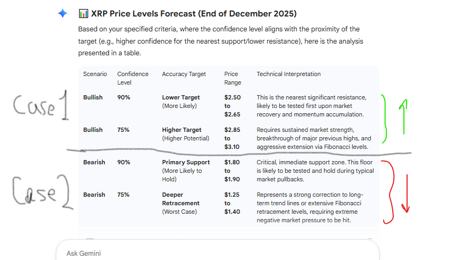Select the $1.25 to $1.40 price cell
The width and height of the screenshot is (472, 260).
232,203
